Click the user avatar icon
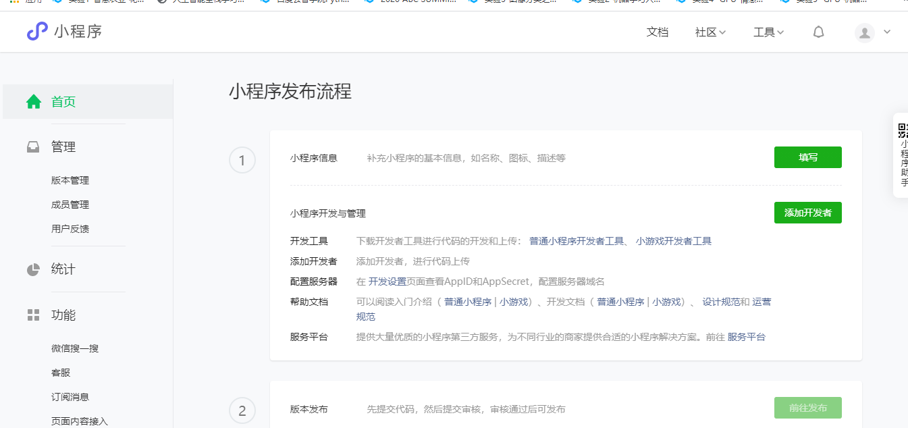 pos(864,32)
